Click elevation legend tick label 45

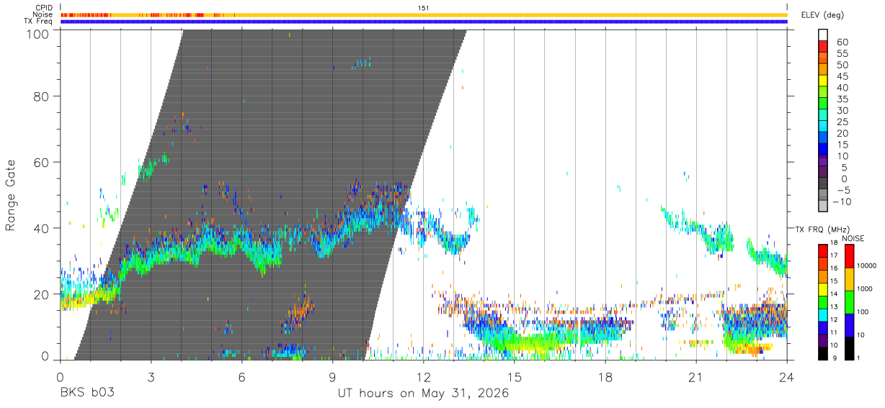point(842,76)
